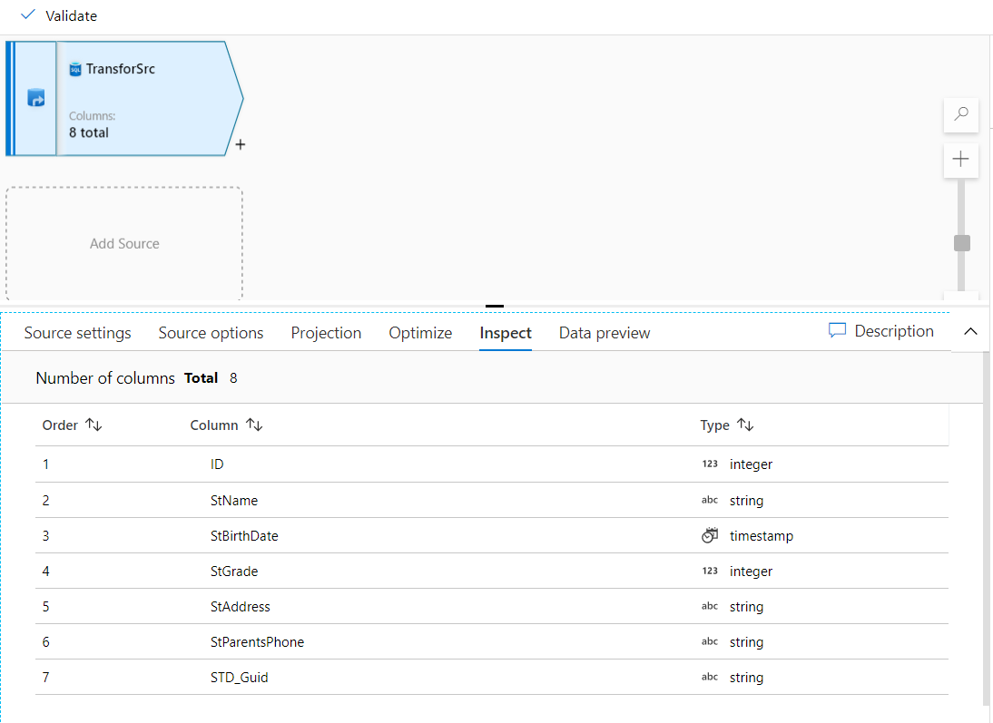Sort by Order column arrows
This screenshot has height=723, width=993.
point(93,425)
